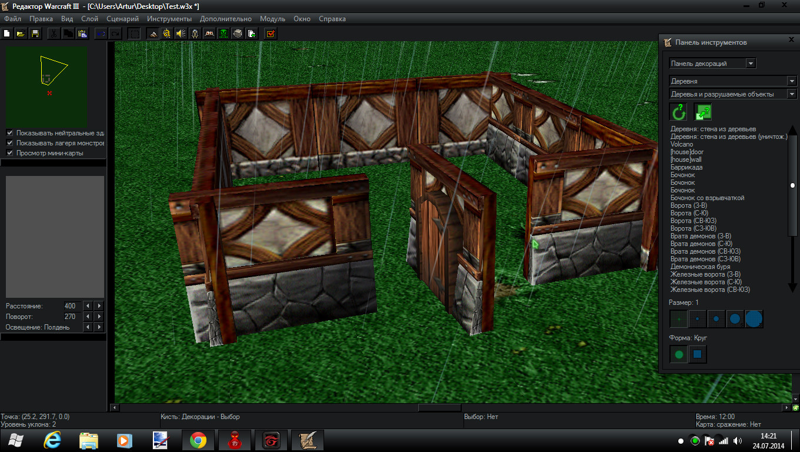Select the third brush size
The width and height of the screenshot is (800, 452).
(x=716, y=319)
